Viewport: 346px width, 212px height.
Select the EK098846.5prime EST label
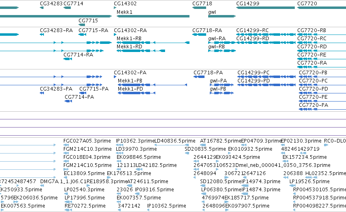(139, 157)
